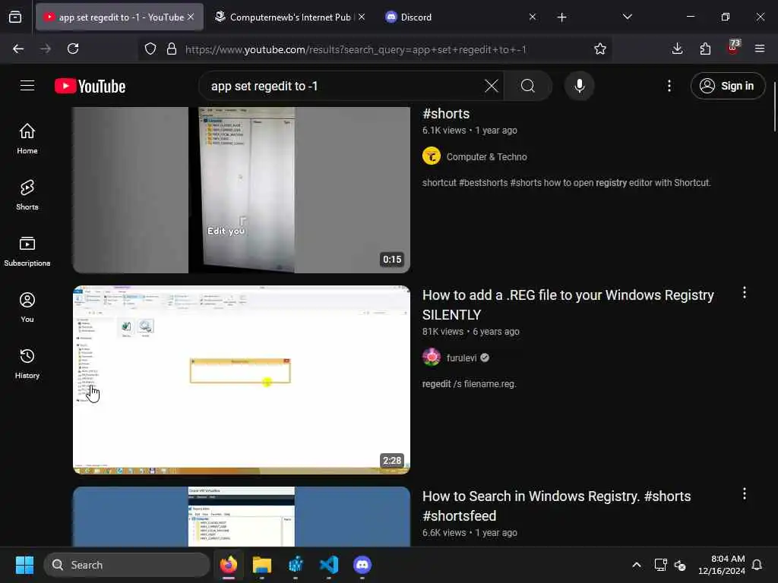Open How to Search in Windows Registry title
778x583 pixels.
tap(556, 506)
